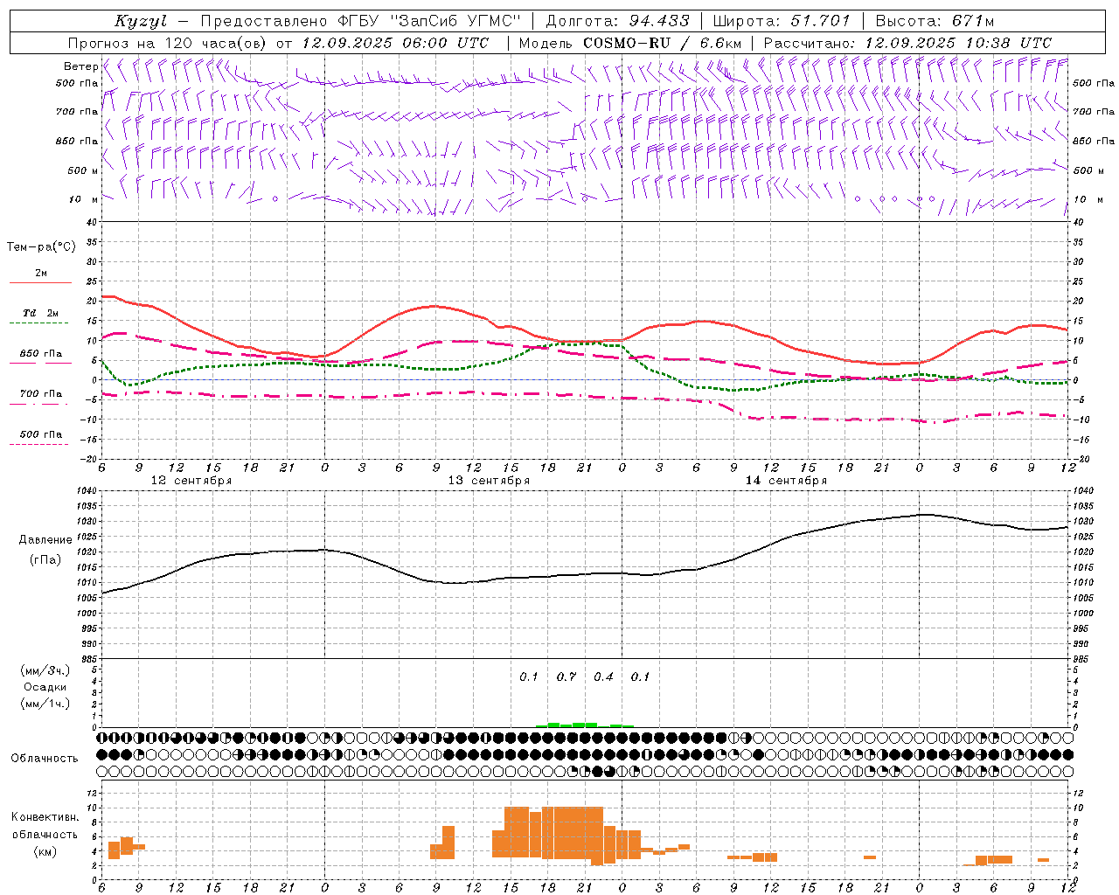The width and height of the screenshot is (1119, 895).
Task: Click the Конвективн. convective cloud label
Action: click(45, 816)
